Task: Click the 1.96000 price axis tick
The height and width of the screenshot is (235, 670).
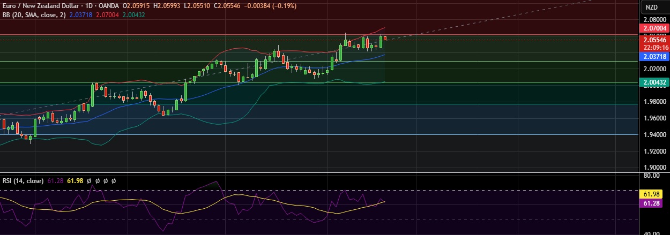Action: click(654, 118)
